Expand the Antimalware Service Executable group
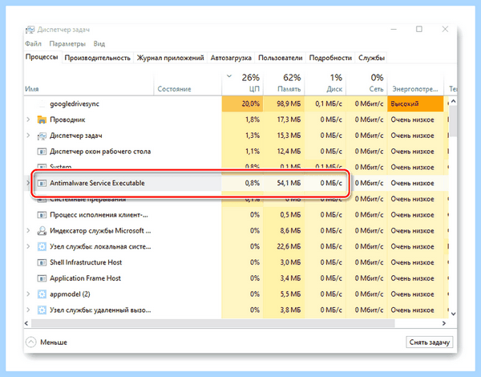The image size is (481, 377). [28, 183]
